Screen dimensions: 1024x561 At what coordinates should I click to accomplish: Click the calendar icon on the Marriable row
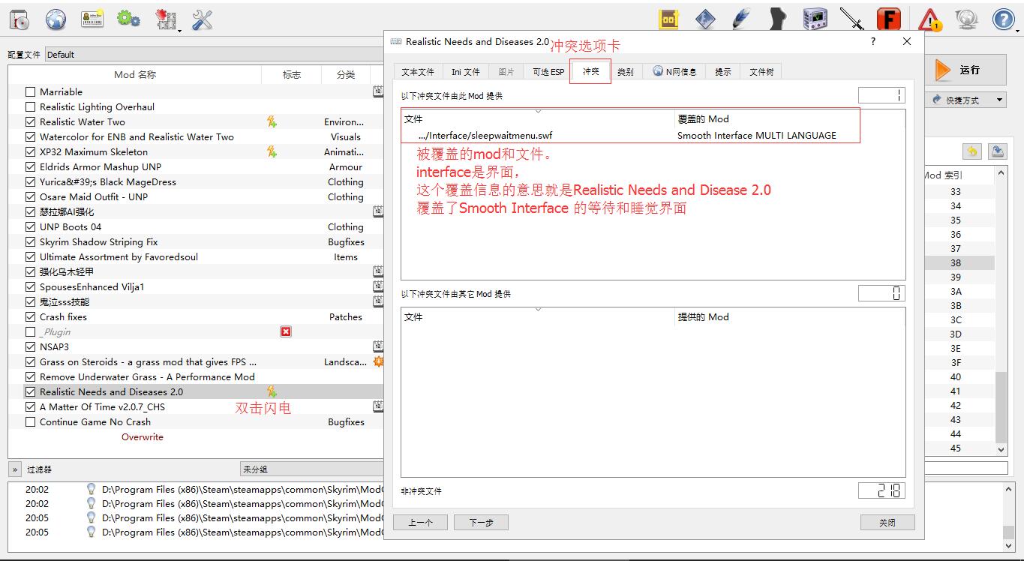[x=378, y=91]
